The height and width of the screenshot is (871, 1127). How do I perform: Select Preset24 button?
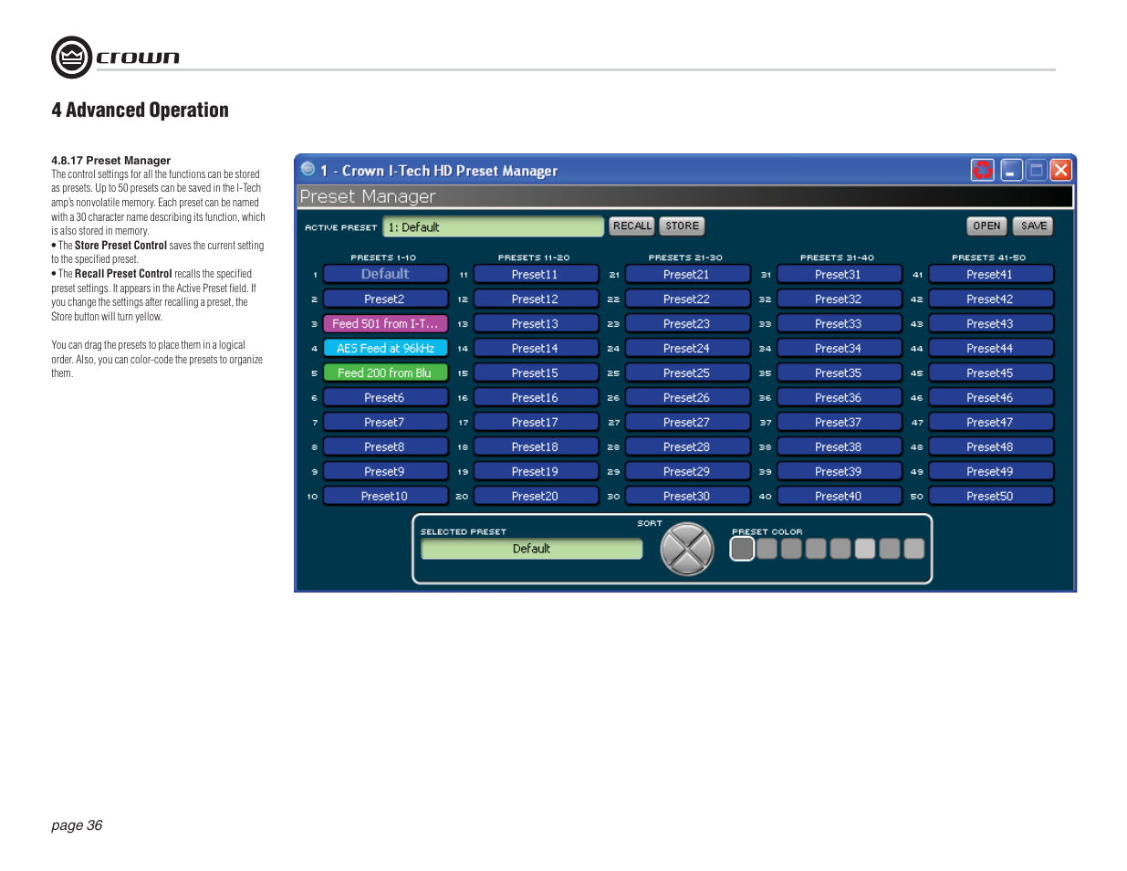(x=687, y=348)
